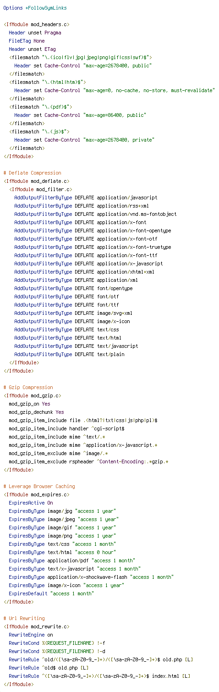Select the 'Header unset Pragma' line
219x692 pixels.
(x=35, y=33)
